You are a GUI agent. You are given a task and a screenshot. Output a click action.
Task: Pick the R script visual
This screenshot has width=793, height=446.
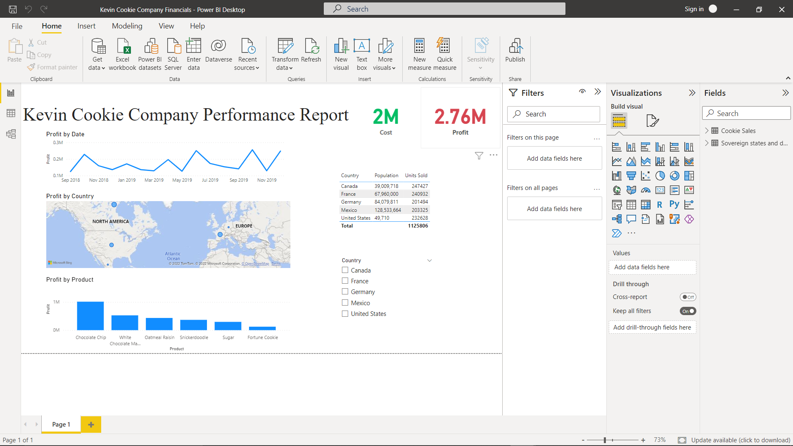coord(660,205)
